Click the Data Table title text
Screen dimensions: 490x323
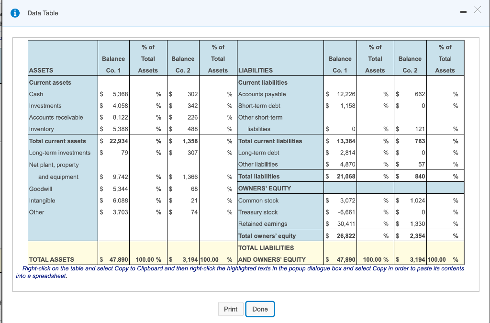(42, 13)
